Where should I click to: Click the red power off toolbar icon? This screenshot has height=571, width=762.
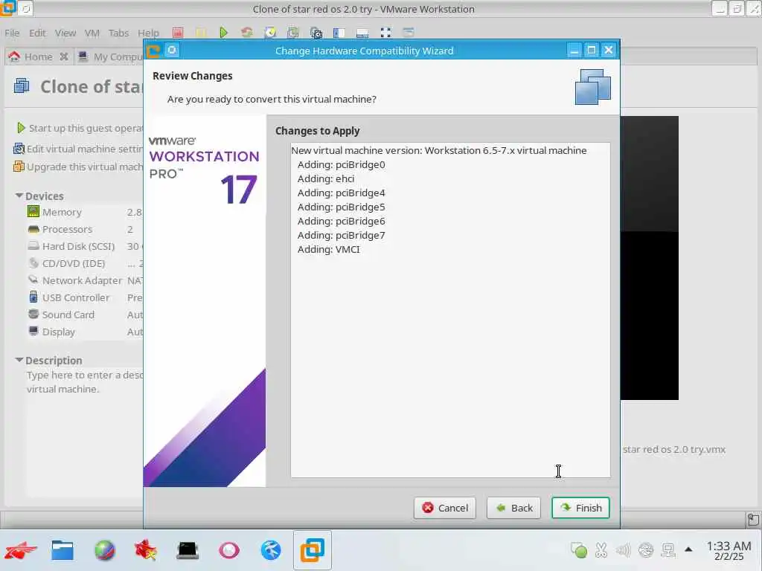tap(178, 33)
